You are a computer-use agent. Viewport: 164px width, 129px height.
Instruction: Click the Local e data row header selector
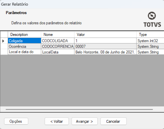[x=4, y=52]
